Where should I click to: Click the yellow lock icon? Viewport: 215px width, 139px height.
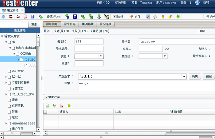(163, 17)
